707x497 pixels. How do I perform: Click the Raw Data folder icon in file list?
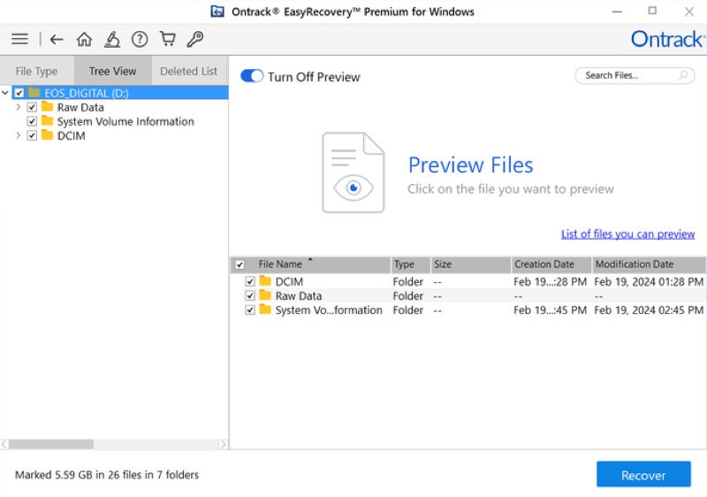click(265, 295)
